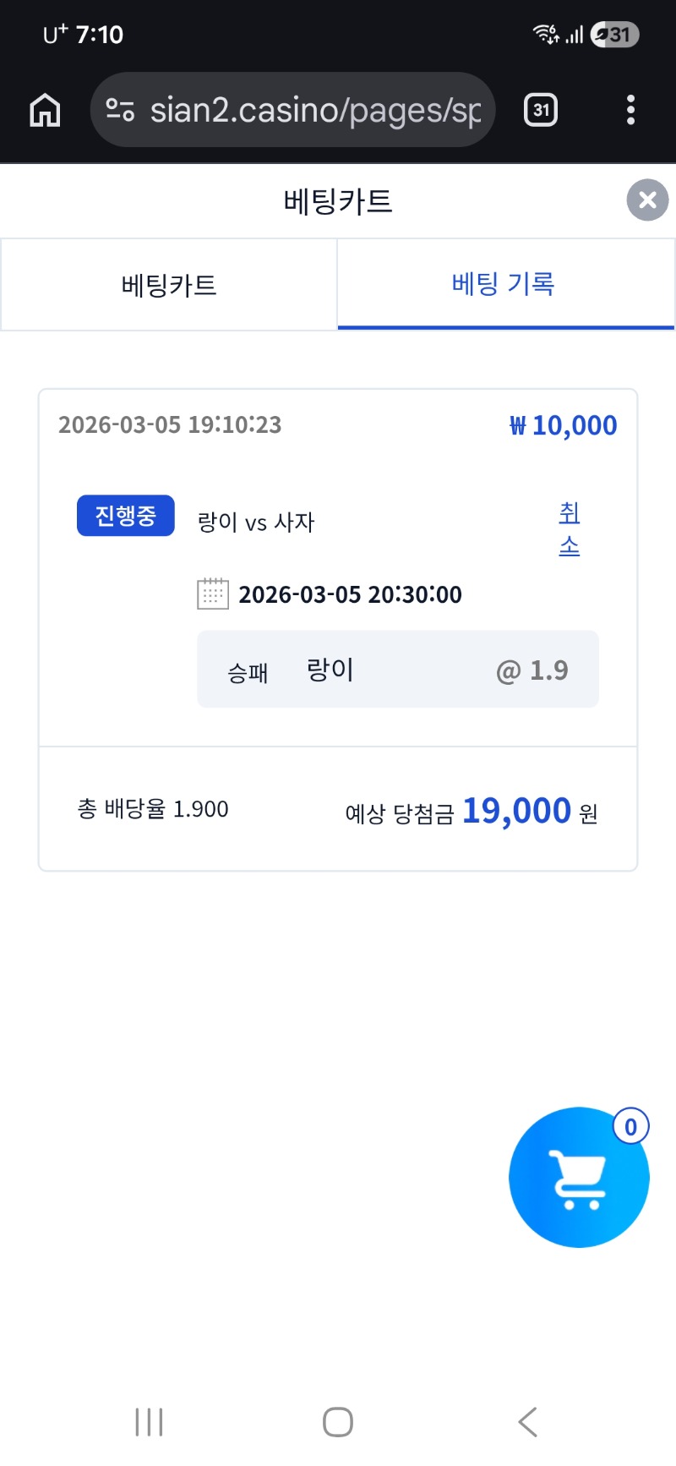Tap the cart count badge showing 0
The image size is (676, 1466).
(630, 1127)
